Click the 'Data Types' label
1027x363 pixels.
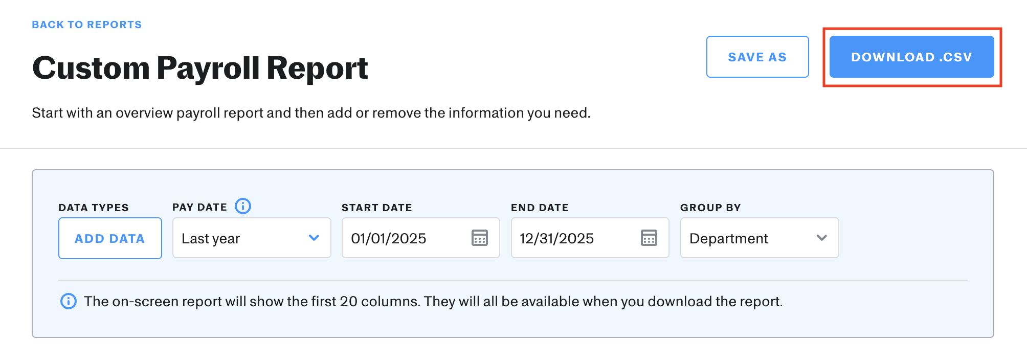tap(94, 208)
